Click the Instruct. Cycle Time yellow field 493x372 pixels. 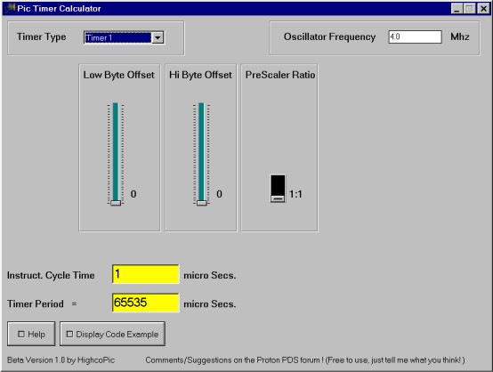[146, 274]
